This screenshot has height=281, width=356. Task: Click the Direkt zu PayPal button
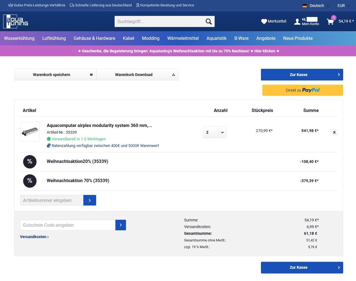[x=302, y=90]
